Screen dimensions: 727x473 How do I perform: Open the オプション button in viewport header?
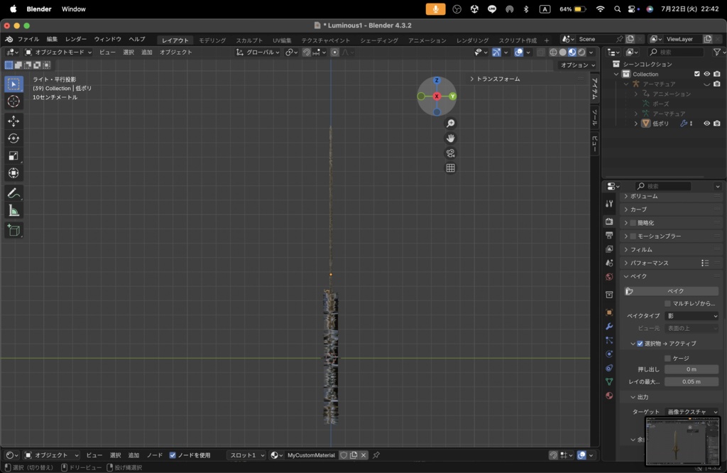click(577, 65)
